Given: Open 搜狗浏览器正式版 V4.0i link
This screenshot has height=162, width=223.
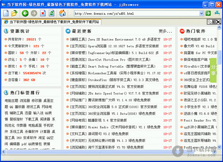Looking at the screenshot, I should tap(116, 87).
